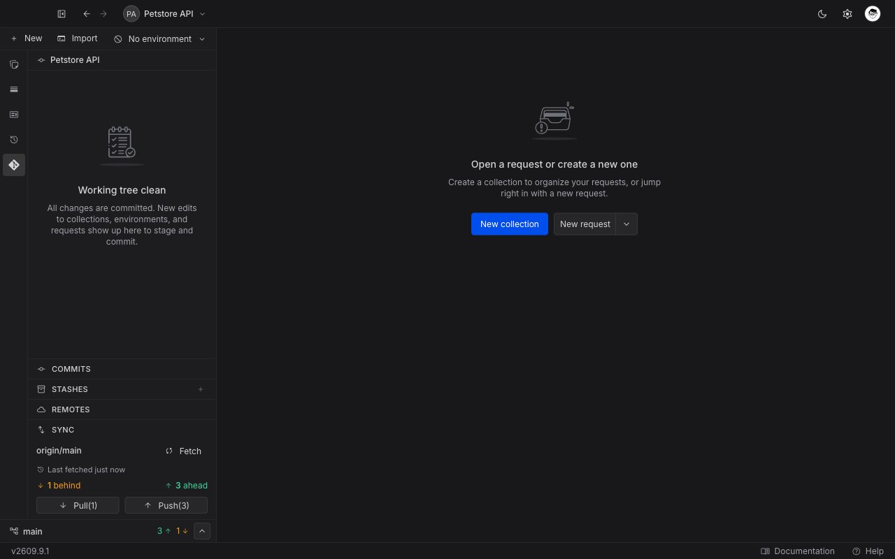Select the Git source control sidebar icon

point(14,165)
